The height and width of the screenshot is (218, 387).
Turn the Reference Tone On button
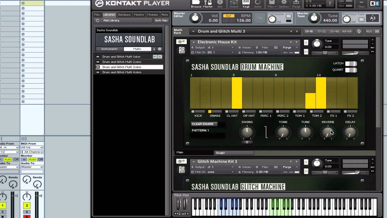click(x=361, y=20)
